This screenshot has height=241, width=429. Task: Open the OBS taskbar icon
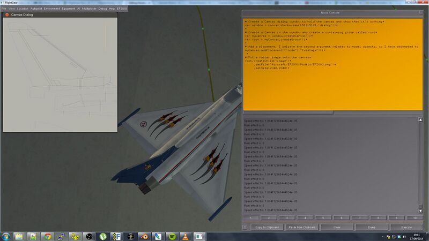coord(89,236)
